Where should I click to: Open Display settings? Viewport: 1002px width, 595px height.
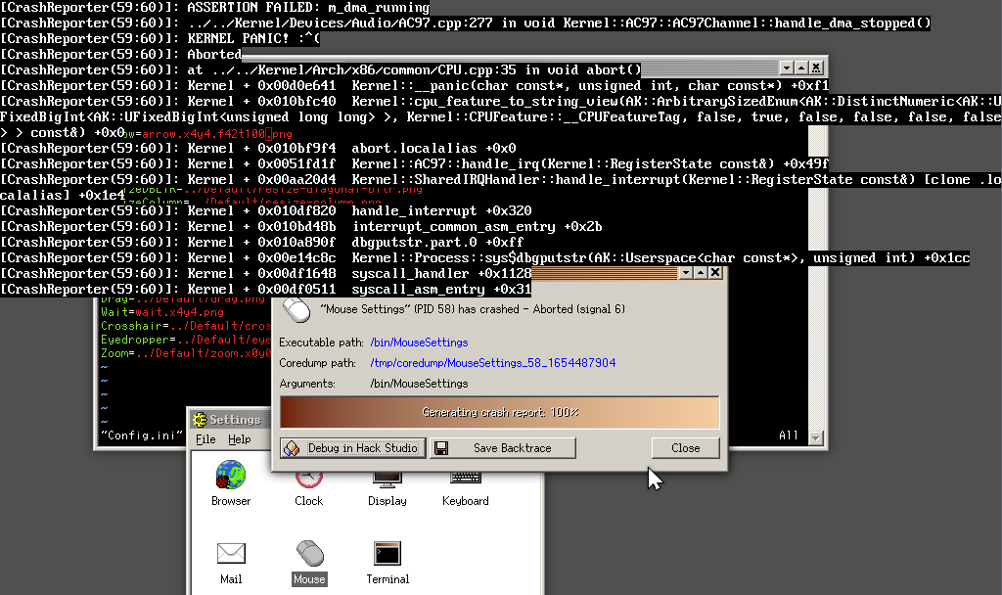(x=387, y=479)
